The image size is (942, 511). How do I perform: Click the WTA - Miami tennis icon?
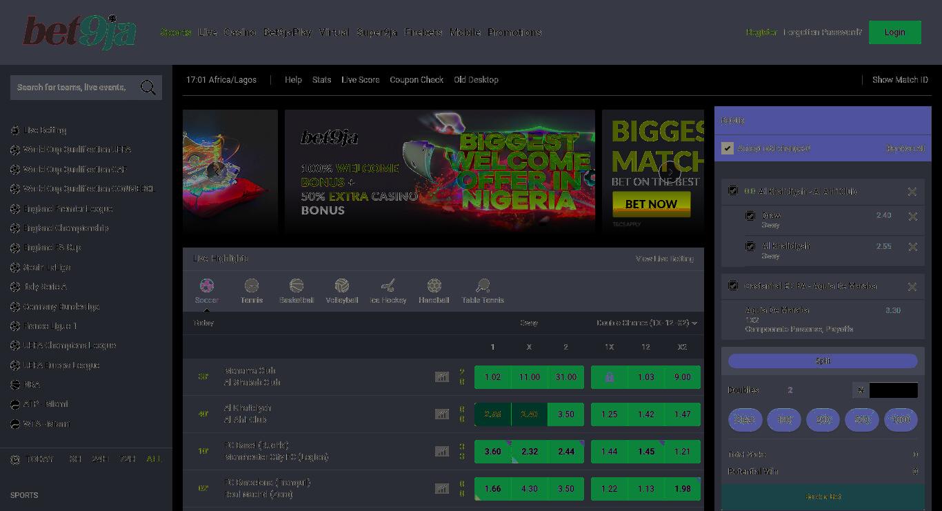coord(15,423)
